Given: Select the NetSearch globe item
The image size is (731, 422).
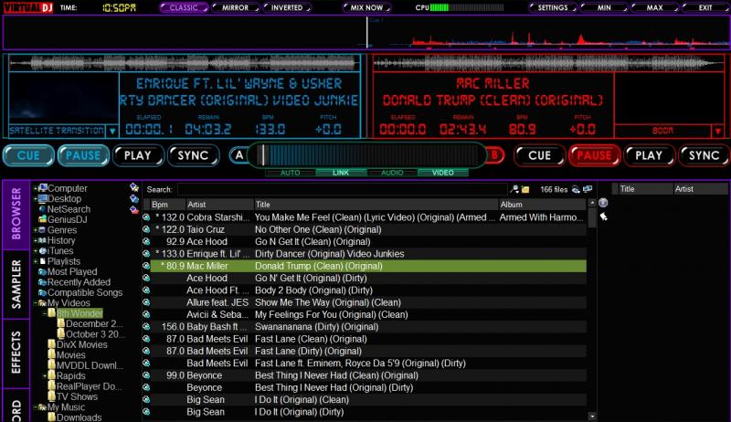Looking at the screenshot, I should pyautogui.click(x=65, y=209).
